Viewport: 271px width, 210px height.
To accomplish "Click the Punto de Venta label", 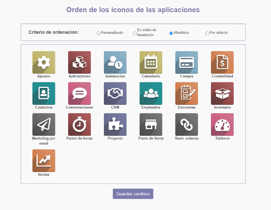I will [151, 138].
